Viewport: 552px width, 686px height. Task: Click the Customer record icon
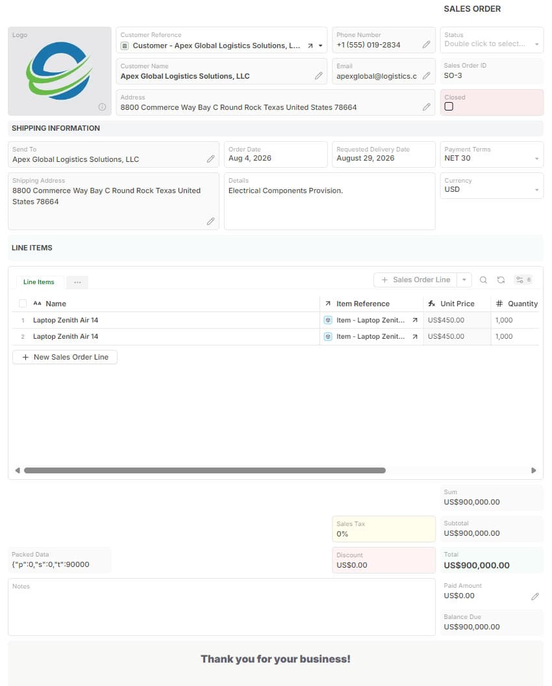[x=125, y=46]
